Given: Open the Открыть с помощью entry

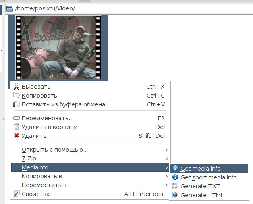Looking at the screenshot, I should point(90,150).
